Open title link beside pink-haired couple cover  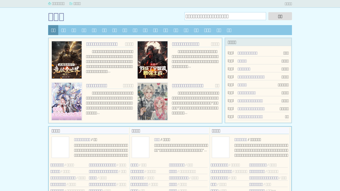(x=188, y=86)
